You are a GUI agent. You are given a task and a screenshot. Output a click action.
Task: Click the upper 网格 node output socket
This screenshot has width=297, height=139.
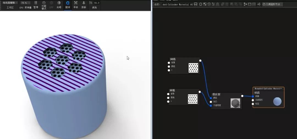pos(200,61)
